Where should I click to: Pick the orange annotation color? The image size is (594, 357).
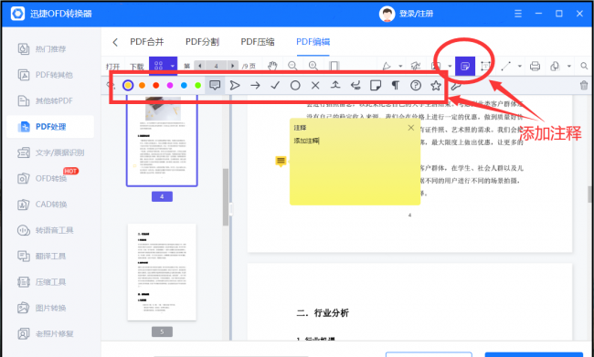[x=142, y=86]
